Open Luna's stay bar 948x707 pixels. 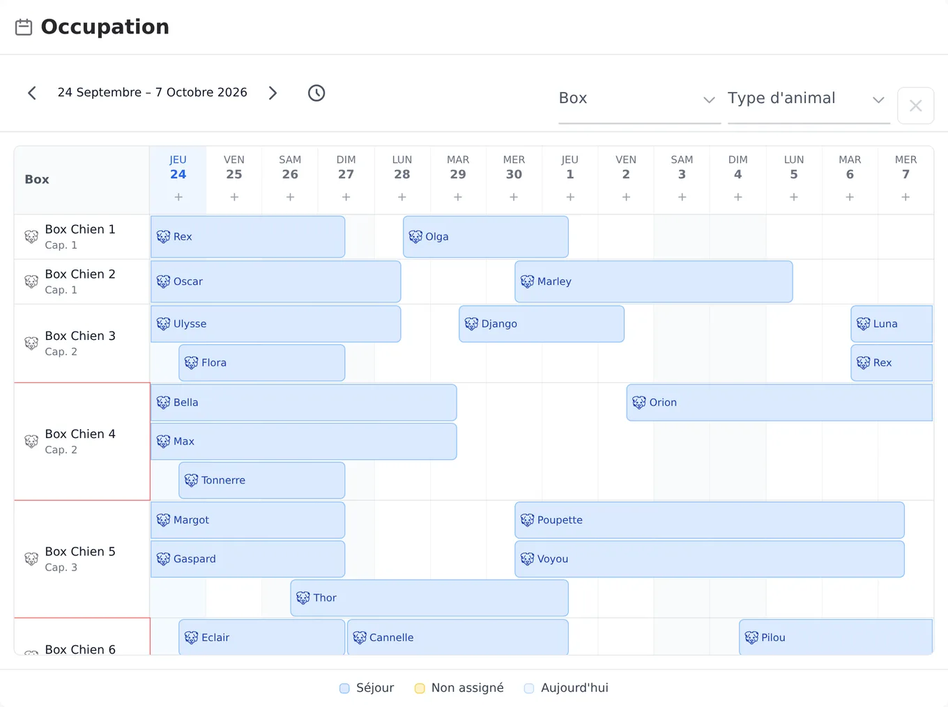tap(892, 324)
